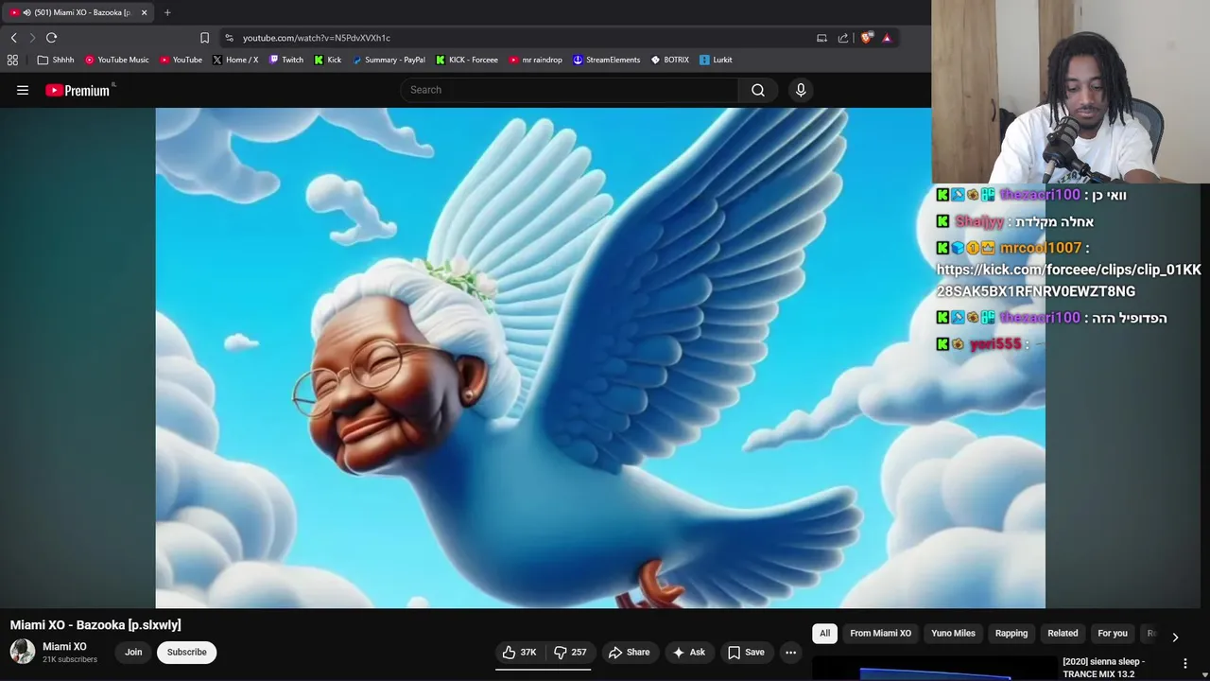Open the Summary - PayPal bookmark

pyautogui.click(x=389, y=60)
